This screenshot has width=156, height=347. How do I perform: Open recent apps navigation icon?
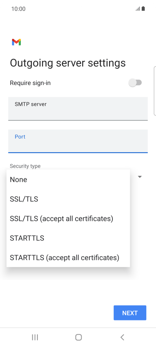point(35,337)
